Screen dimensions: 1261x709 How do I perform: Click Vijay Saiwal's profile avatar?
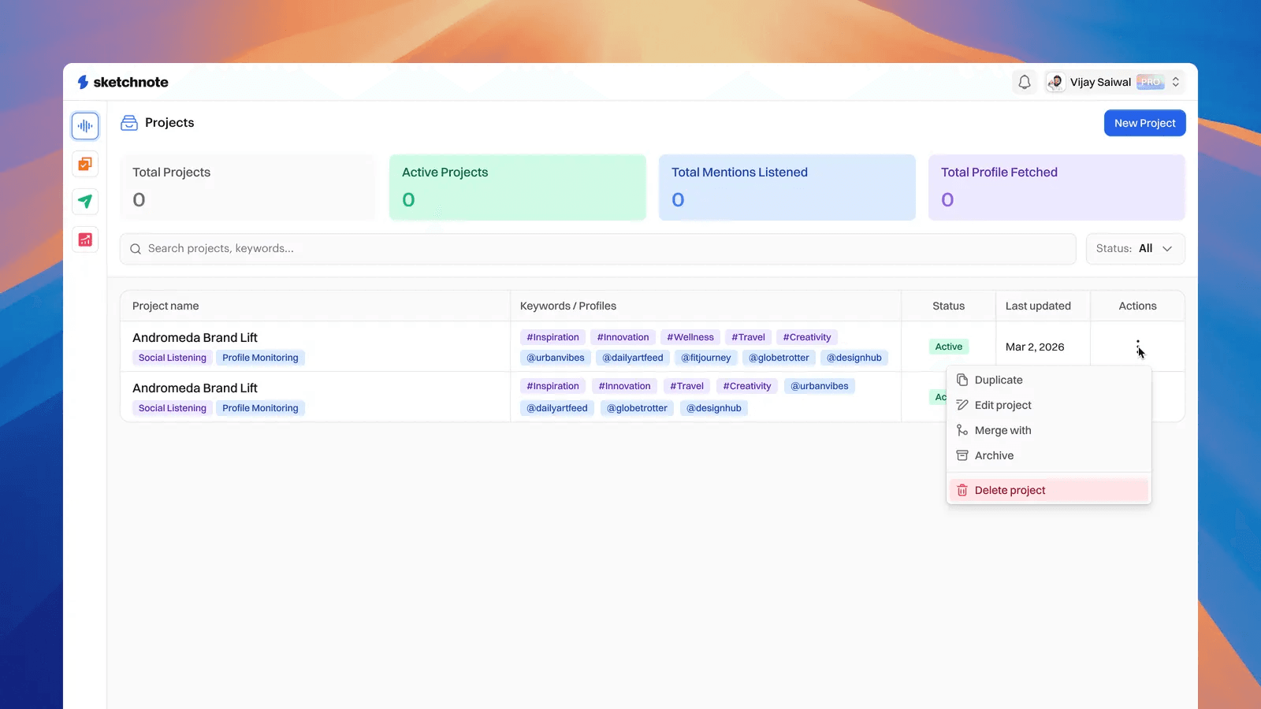tap(1056, 82)
